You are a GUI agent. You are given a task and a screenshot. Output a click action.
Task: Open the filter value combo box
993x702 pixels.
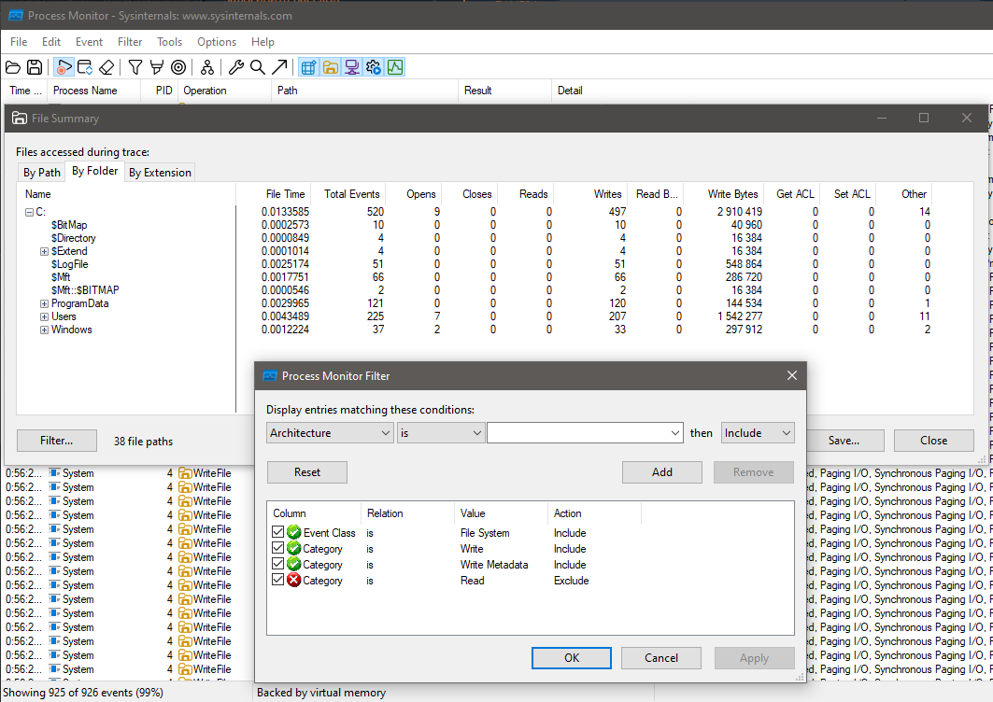585,433
